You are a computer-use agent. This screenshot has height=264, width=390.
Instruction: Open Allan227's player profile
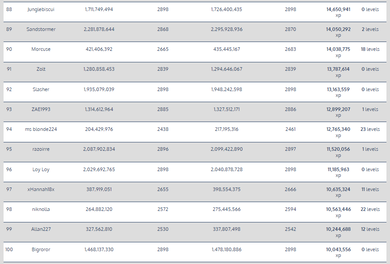[x=41, y=229]
